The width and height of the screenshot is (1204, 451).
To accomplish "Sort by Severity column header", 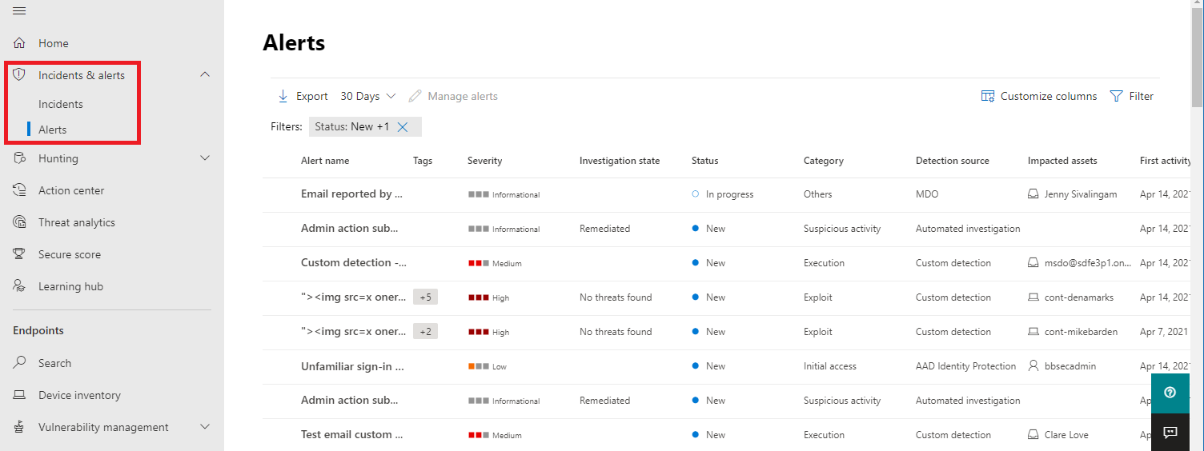I will pyautogui.click(x=485, y=161).
